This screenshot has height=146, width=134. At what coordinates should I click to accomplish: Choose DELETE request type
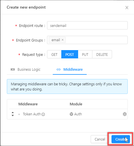tap(102, 54)
